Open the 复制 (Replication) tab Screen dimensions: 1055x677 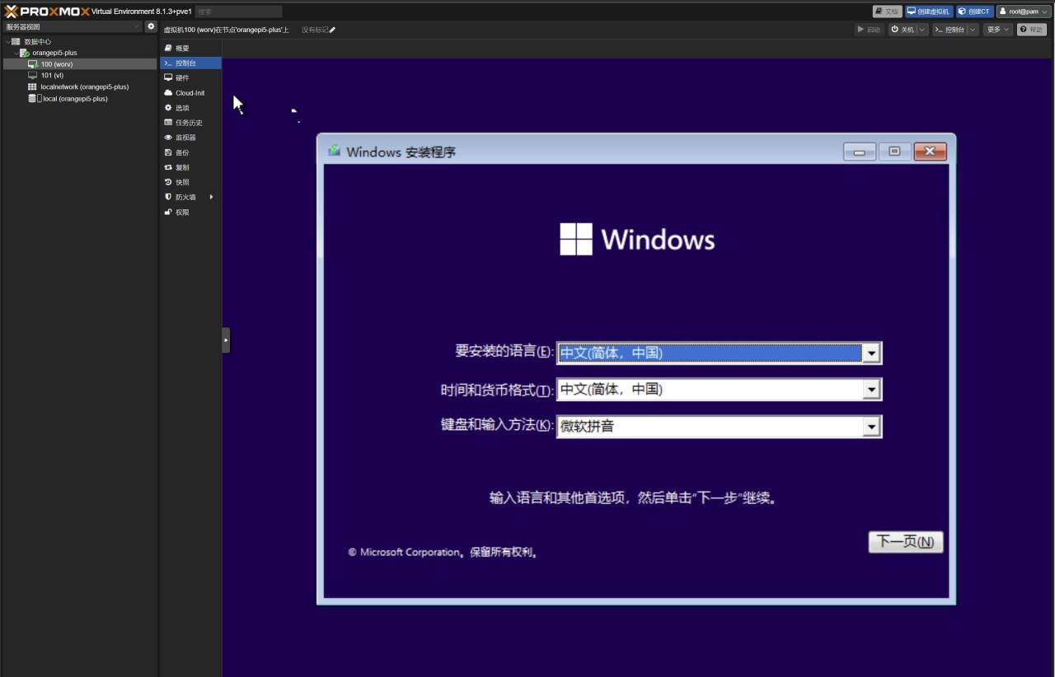pos(190,167)
